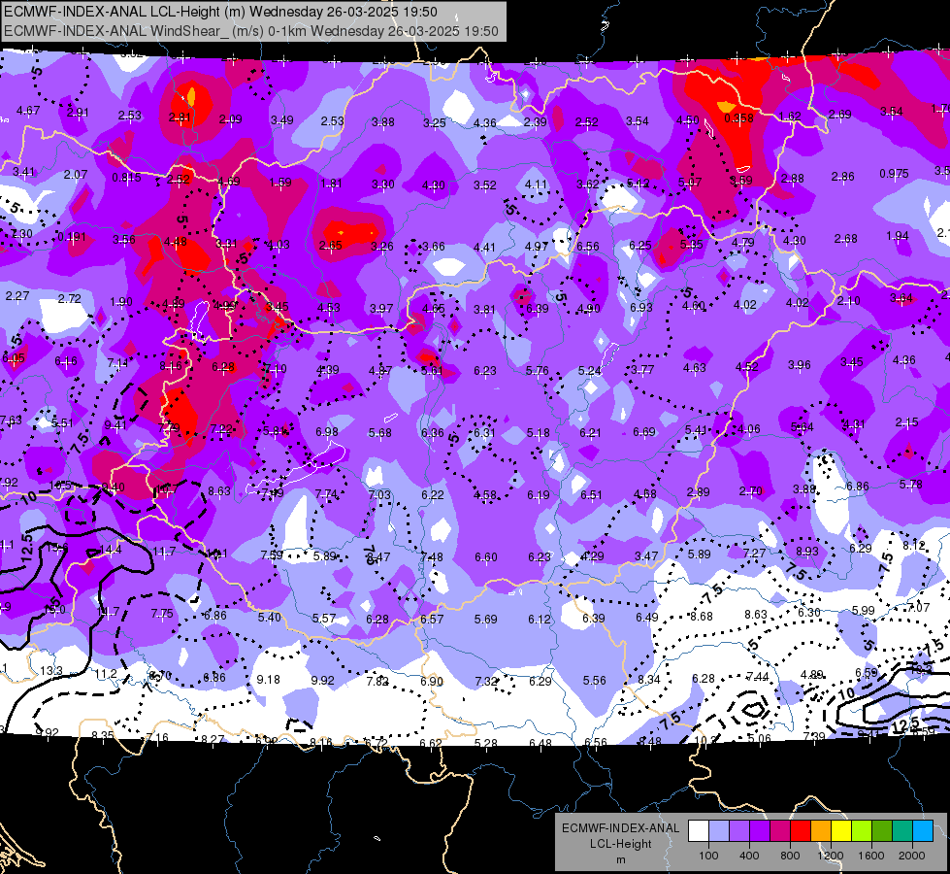Click the grid value 13.3

tap(50, 671)
